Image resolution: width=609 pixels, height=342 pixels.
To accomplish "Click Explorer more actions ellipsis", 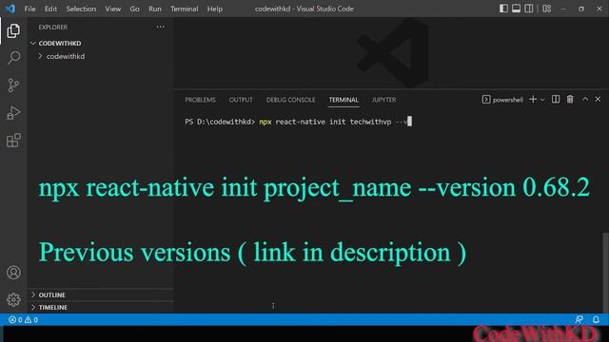I will click(160, 27).
